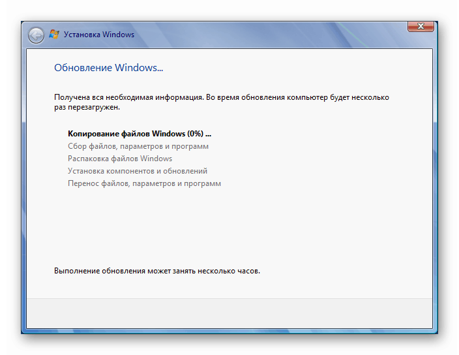This screenshot has width=459, height=355.
Task: Click the step Сбор файлов, параметров и программ
Action: coord(138,146)
